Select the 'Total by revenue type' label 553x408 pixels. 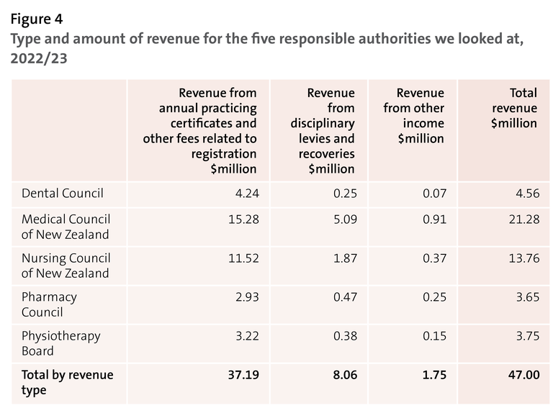68,382
